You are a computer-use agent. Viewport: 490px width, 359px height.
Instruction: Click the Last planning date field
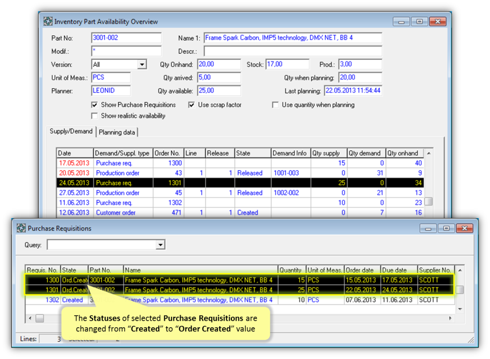tap(353, 91)
